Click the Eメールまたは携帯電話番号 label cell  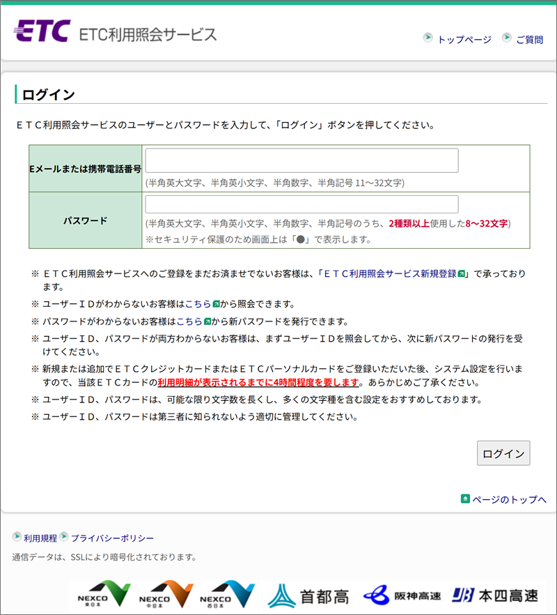[x=86, y=169]
